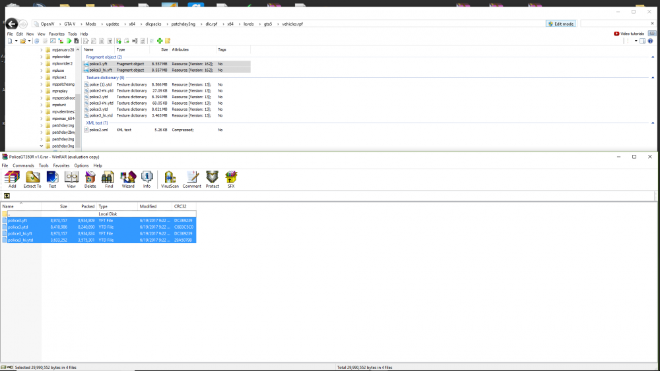Open WinRAR Options menu
The width and height of the screenshot is (660, 371).
pyautogui.click(x=81, y=165)
